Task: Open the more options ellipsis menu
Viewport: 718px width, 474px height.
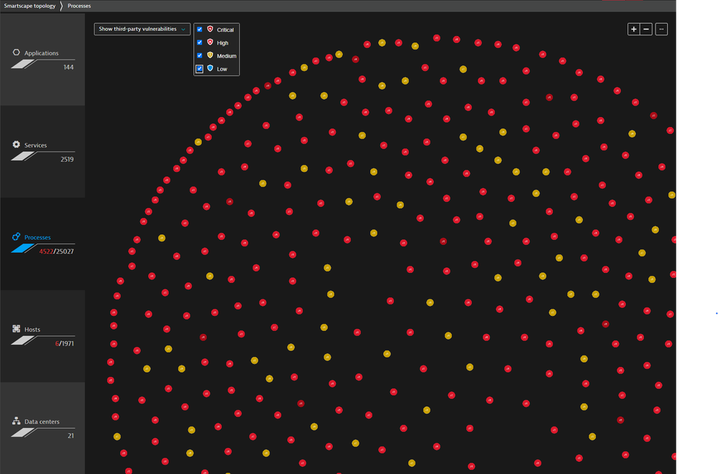Action: tap(662, 29)
